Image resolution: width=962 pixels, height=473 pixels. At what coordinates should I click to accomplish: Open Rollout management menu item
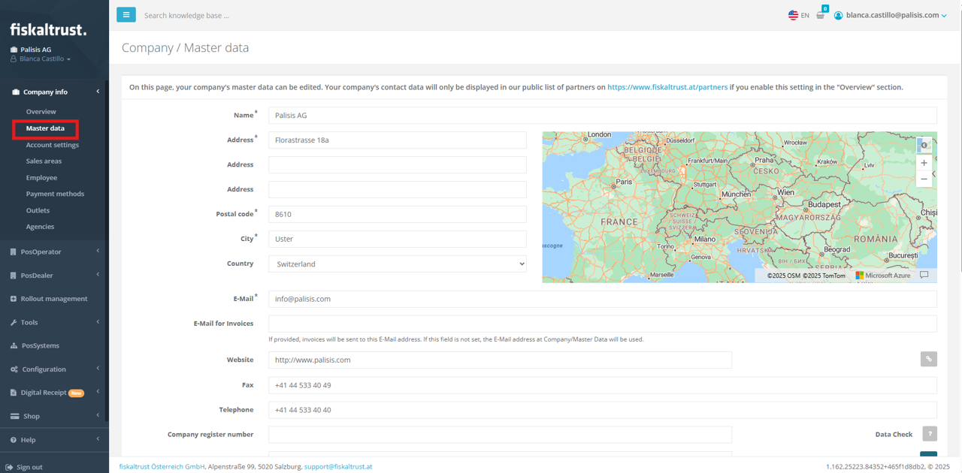point(54,299)
